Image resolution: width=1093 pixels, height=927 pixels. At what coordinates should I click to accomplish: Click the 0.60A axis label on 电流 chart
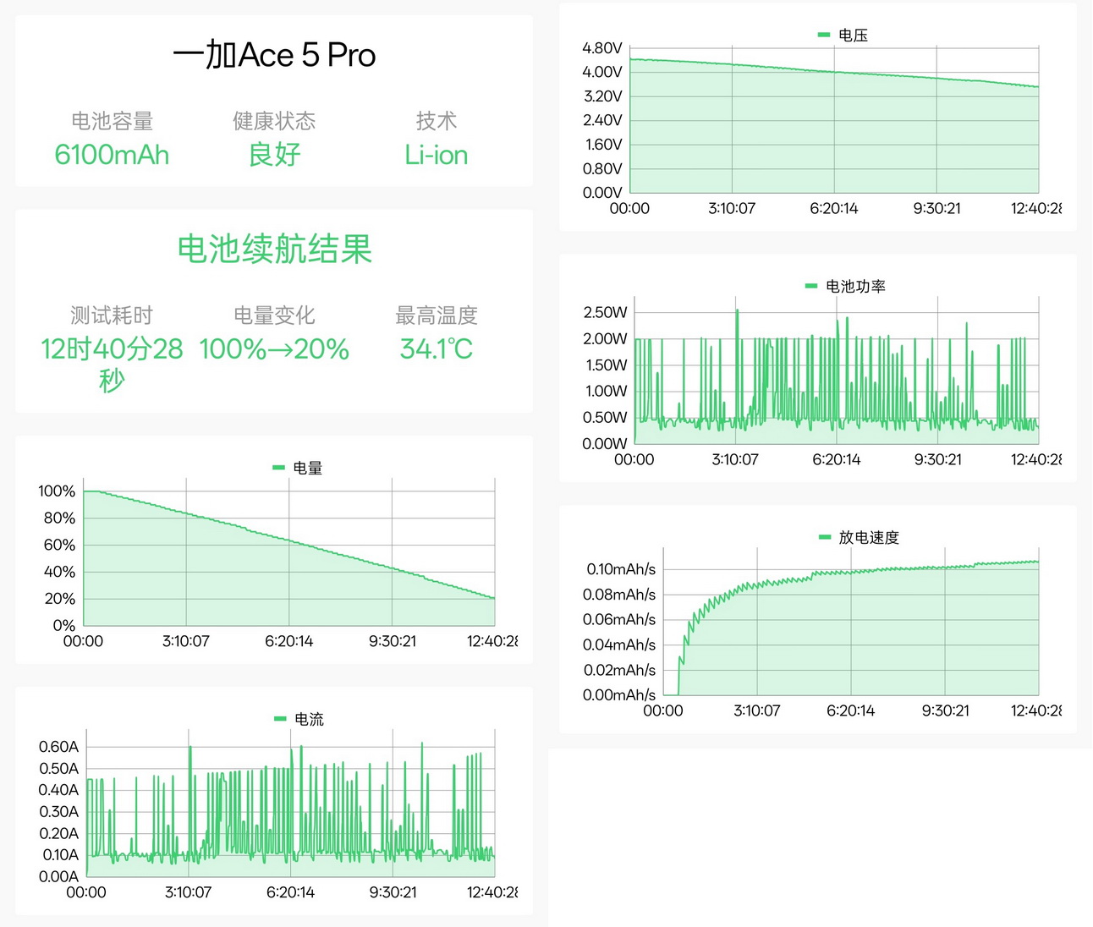pos(58,747)
